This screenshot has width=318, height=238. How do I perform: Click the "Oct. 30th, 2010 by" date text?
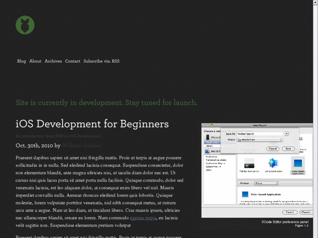coord(38,145)
